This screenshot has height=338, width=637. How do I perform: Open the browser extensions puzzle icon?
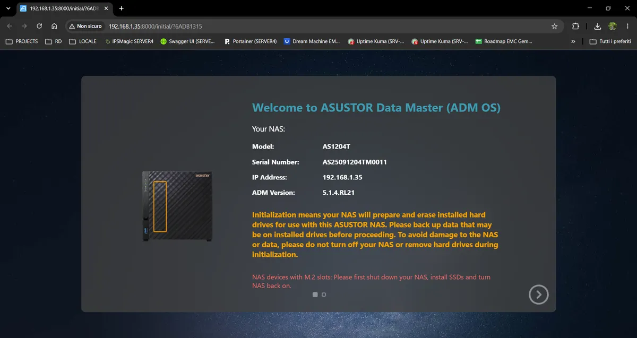click(x=575, y=26)
